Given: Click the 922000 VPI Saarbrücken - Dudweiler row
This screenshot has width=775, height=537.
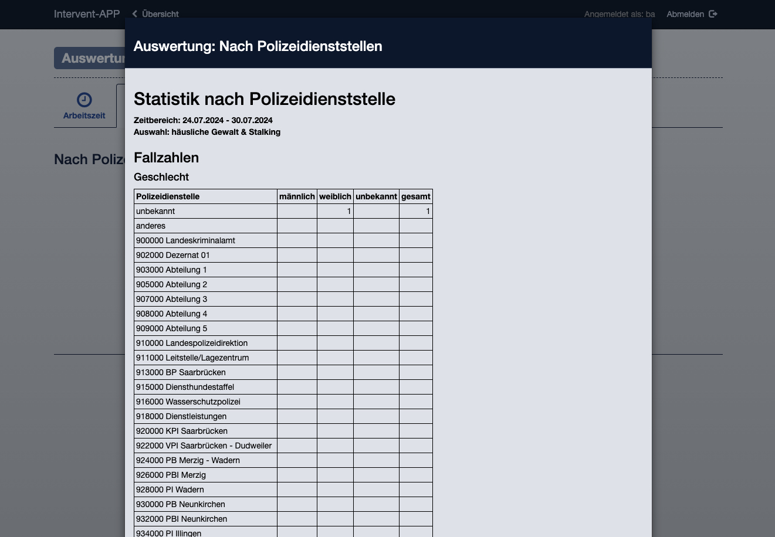Looking at the screenshot, I should (283, 446).
